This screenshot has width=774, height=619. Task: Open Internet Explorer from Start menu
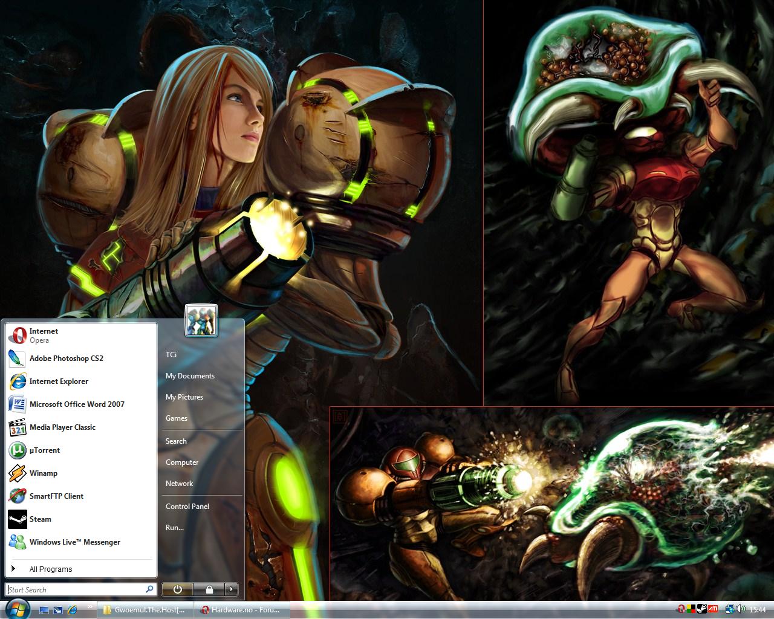click(81, 381)
